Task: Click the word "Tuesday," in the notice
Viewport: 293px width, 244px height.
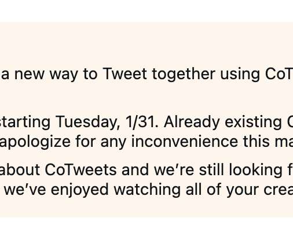Action: [88, 123]
